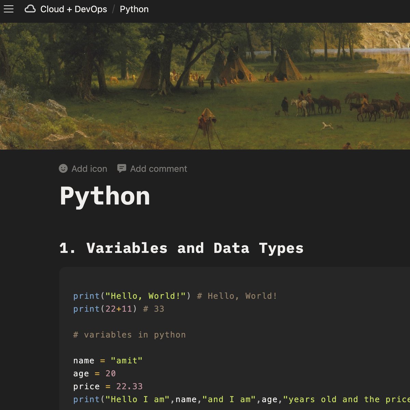The height and width of the screenshot is (410, 410).
Task: Click the Add icon button label
Action: 89,169
